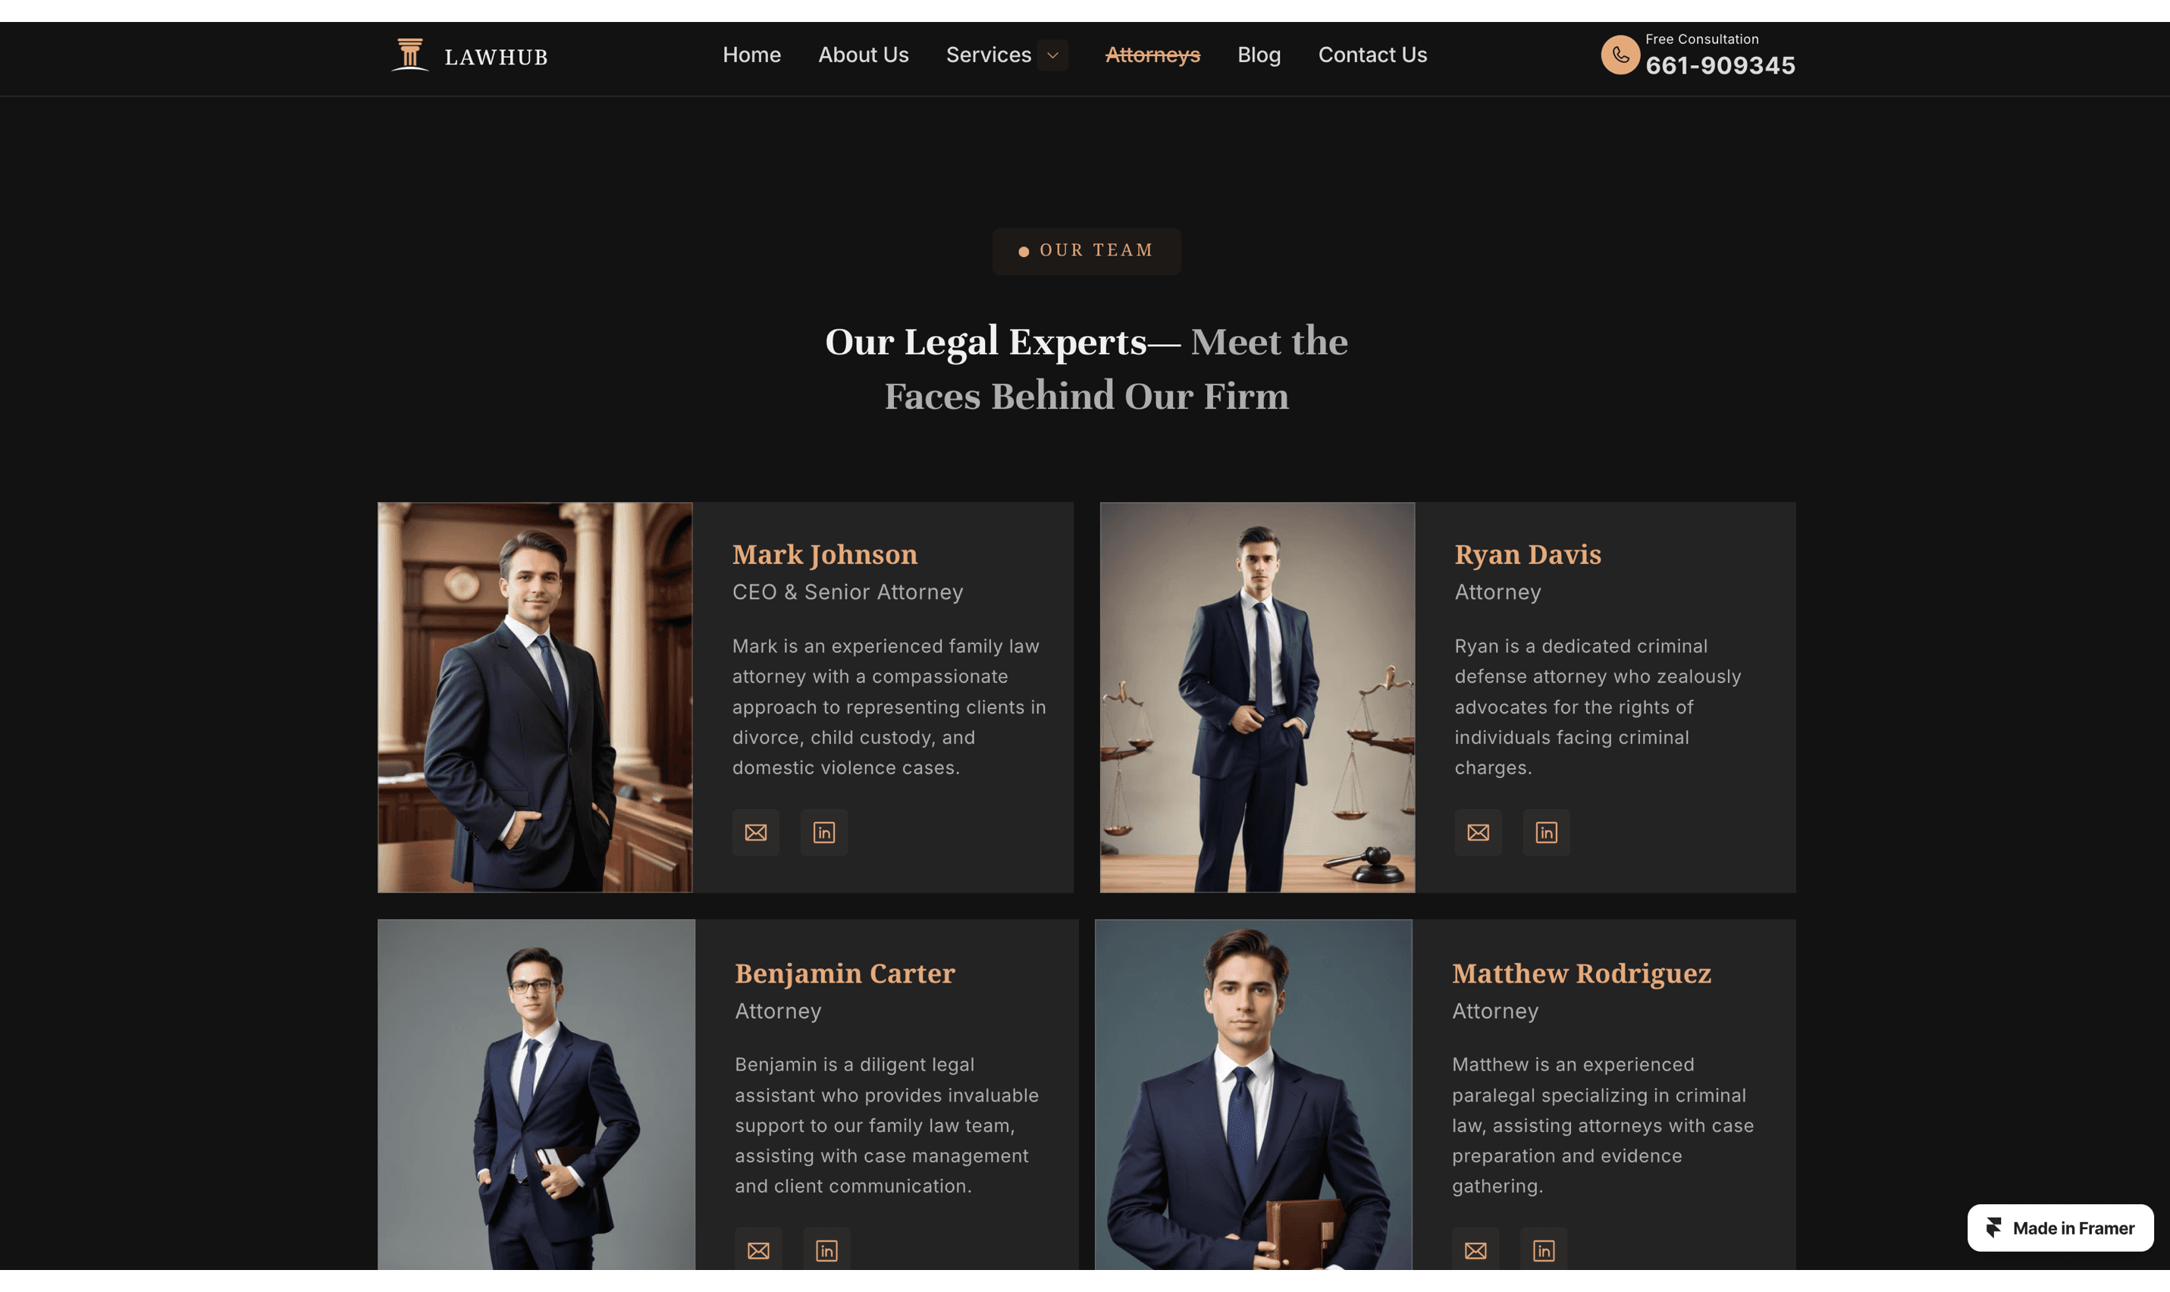The width and height of the screenshot is (2170, 1292).
Task: Open the Services menu item
Action: [989, 55]
